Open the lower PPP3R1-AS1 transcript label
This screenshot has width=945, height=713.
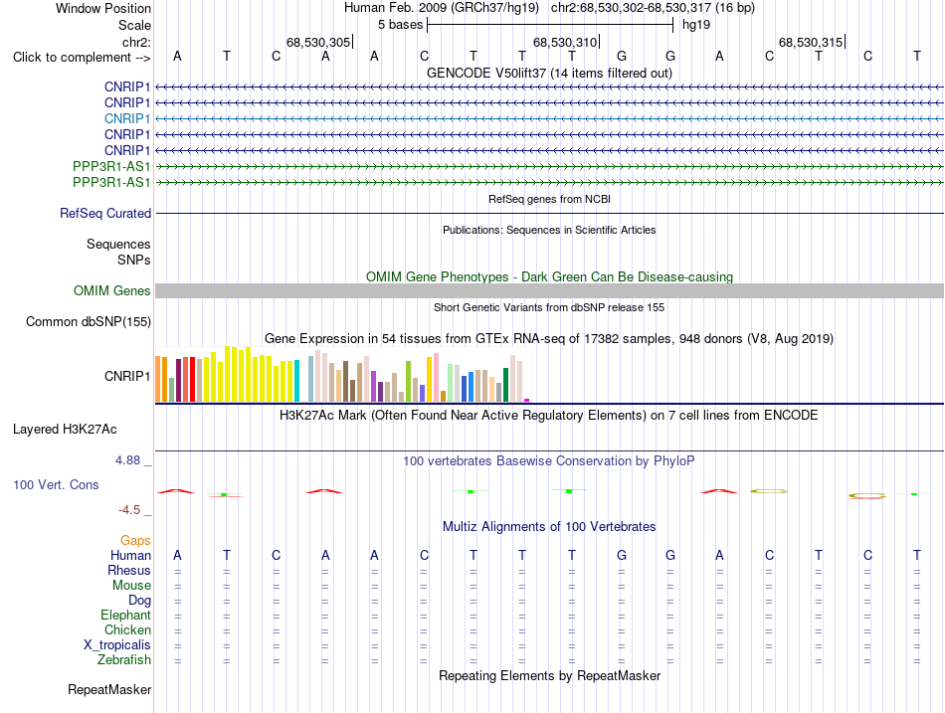111,182
